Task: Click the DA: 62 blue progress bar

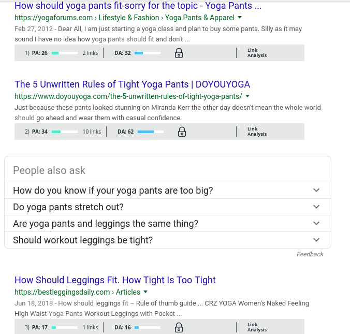Action: point(151,132)
